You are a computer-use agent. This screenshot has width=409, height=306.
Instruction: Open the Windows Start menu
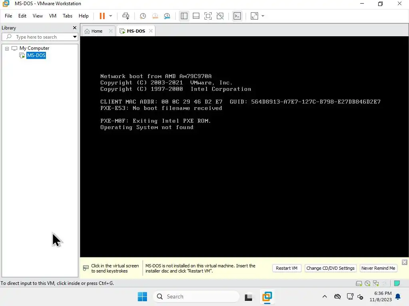point(143,296)
